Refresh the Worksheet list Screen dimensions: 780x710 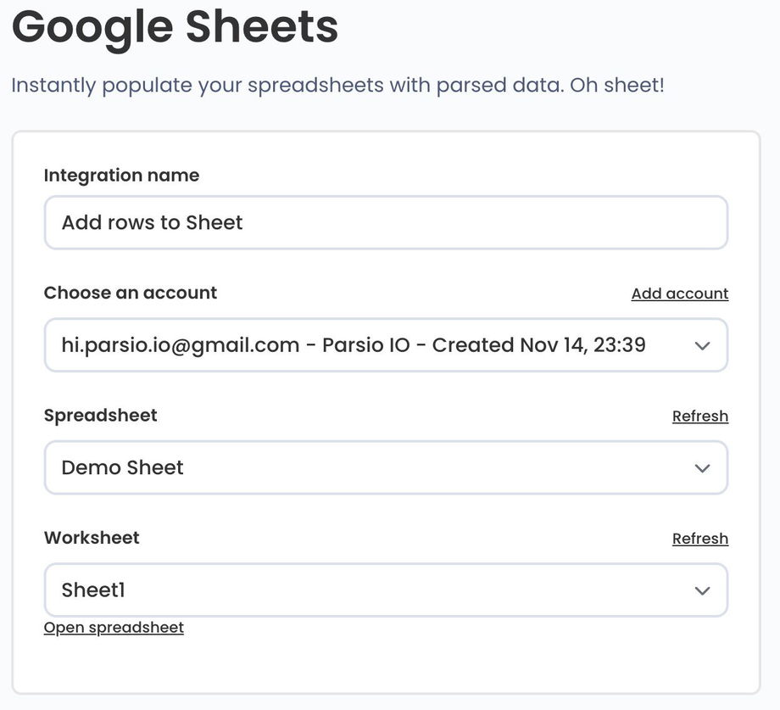(x=700, y=537)
